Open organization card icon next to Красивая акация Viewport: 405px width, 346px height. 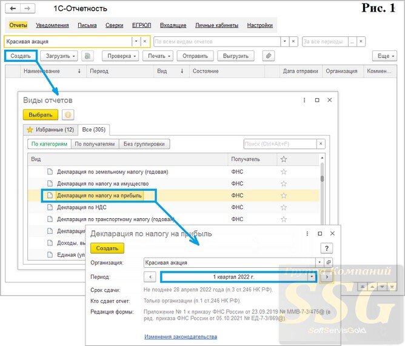point(328,262)
